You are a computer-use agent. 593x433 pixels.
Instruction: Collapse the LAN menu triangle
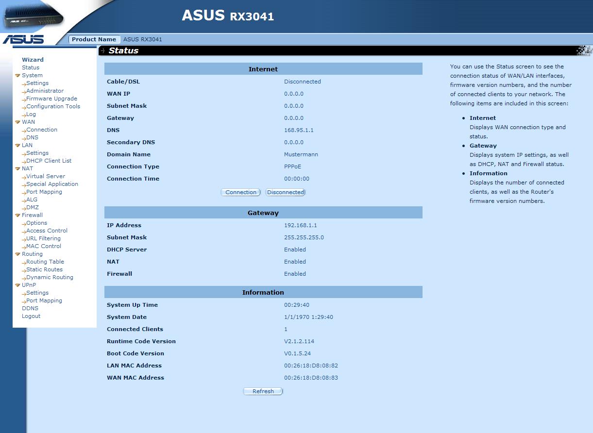17,146
